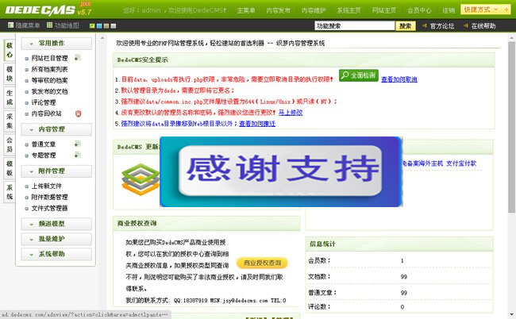Open the 免备案海外主机 link
The width and height of the screenshot is (516, 319).
pos(422,163)
